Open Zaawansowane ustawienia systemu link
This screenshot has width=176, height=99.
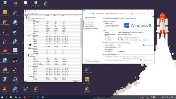(x=91, y=29)
